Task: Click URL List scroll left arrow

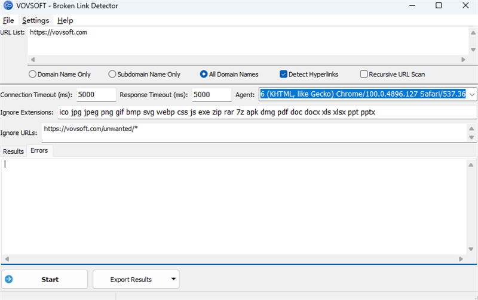Action: click(x=33, y=60)
